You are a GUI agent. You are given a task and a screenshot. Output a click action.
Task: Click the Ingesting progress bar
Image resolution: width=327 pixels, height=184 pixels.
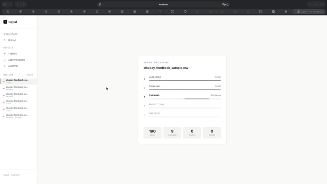pyautogui.click(x=185, y=81)
